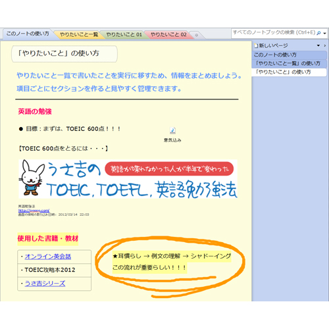Click the 使用した書籍・教材 highlighted heading
Viewport: 329px width, 329px height.
pyautogui.click(x=48, y=238)
